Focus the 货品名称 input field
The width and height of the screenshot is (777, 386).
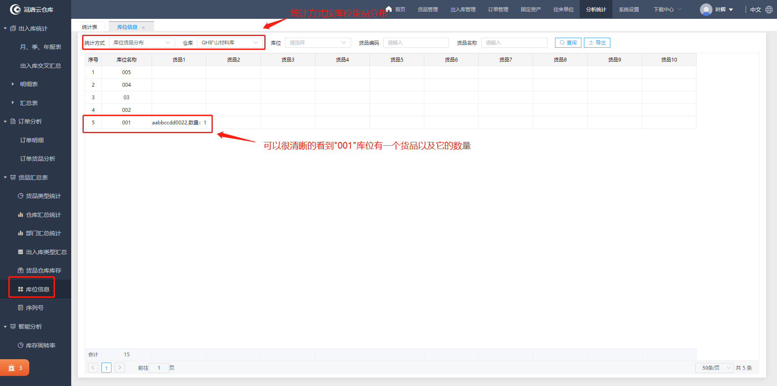(514, 43)
